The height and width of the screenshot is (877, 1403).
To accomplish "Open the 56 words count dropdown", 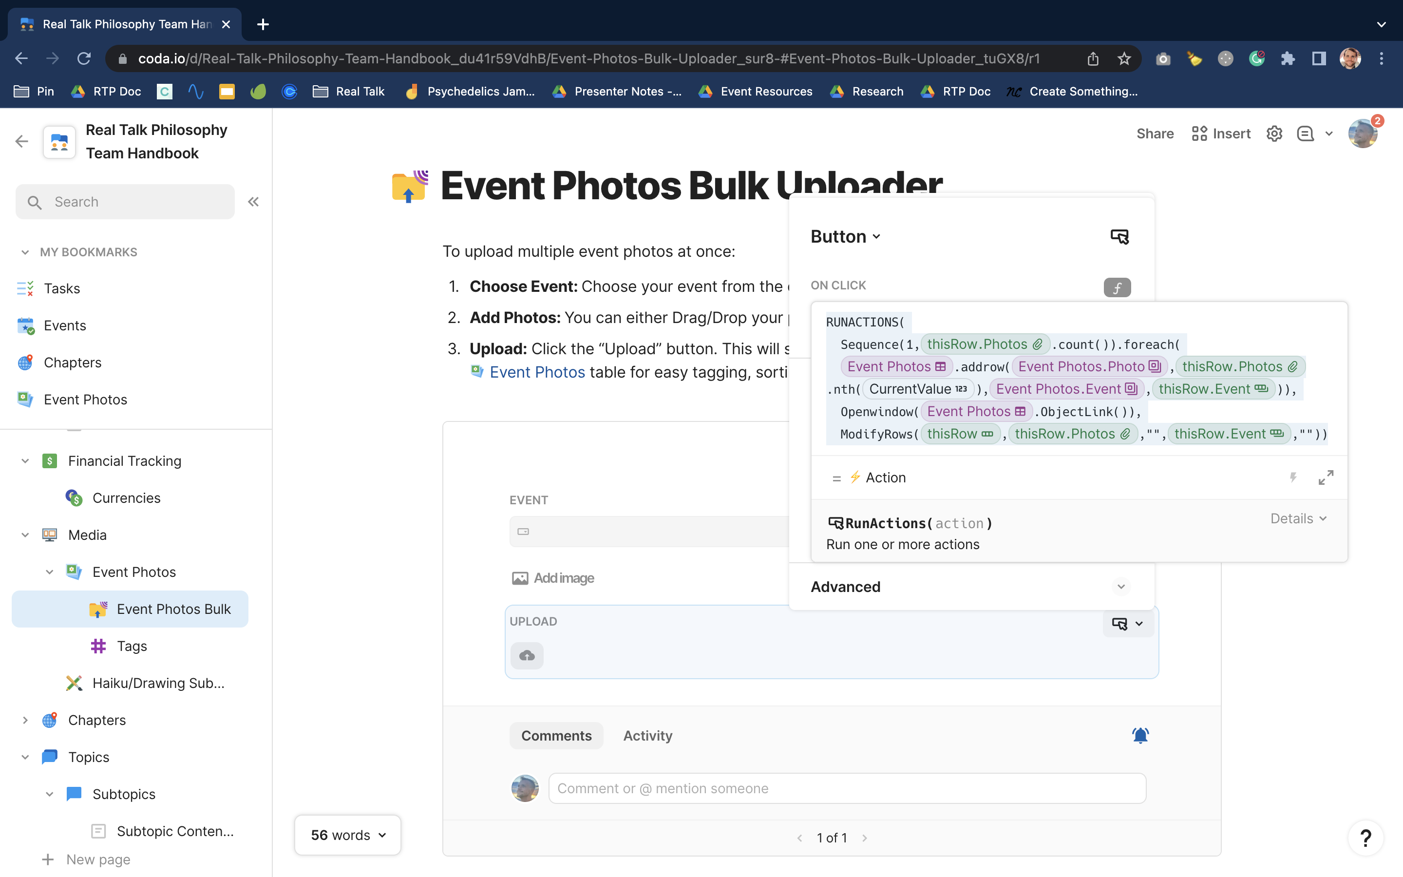I will click(x=348, y=835).
